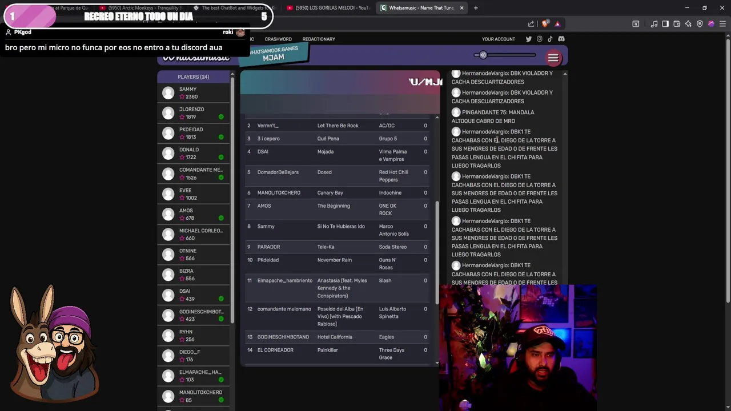Select player BIZRA in the players list
The height and width of the screenshot is (411, 731).
click(193, 275)
